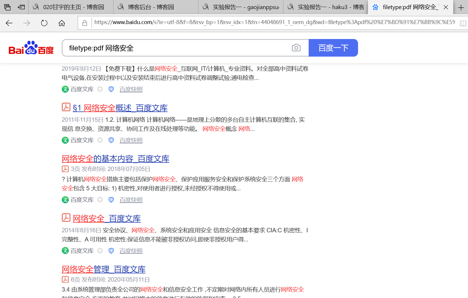This screenshot has height=298, width=468.
Task: Switch to the 实验报告一 - haku3 tab
Action: 326,7
